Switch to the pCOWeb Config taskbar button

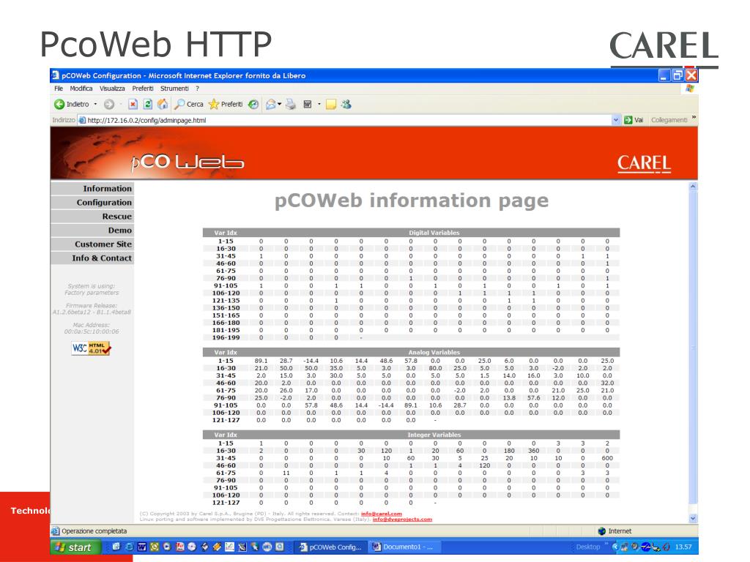click(330, 547)
